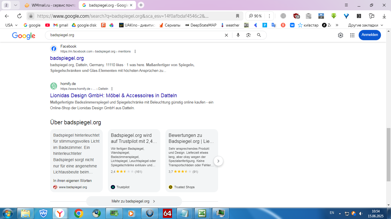Image resolution: width=391 pixels, height=219 pixels.
Task: Start voice search with microphone icon
Action: (x=238, y=35)
